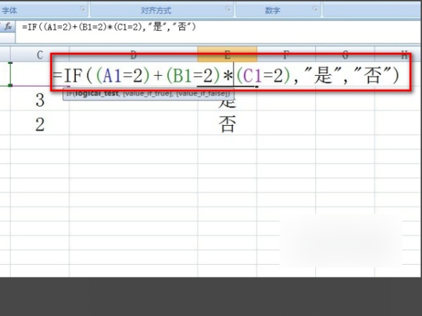Click the cell showing 否 in column E
422x316 pixels.
(226, 126)
